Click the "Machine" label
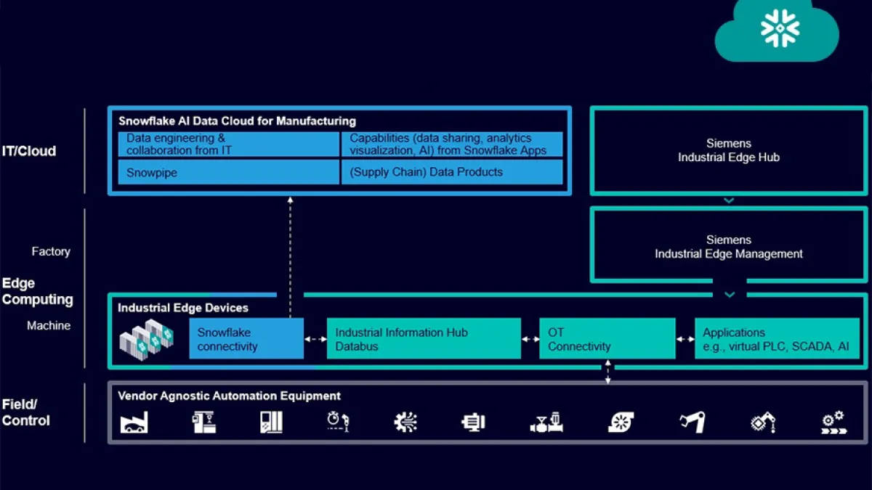Image resolution: width=872 pixels, height=490 pixels. pos(49,325)
